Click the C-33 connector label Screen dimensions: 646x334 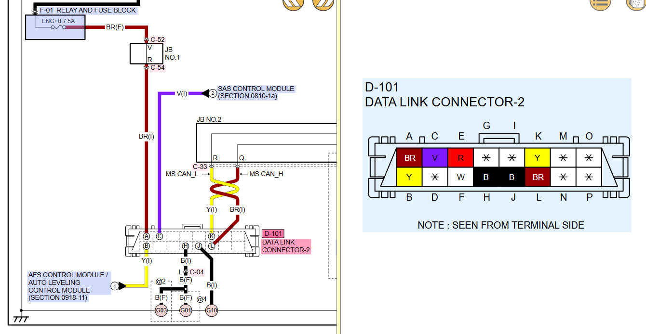200,167
